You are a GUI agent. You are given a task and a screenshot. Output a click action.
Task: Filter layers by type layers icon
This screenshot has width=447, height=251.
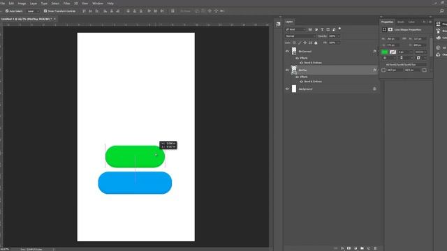pyautogui.click(x=322, y=29)
